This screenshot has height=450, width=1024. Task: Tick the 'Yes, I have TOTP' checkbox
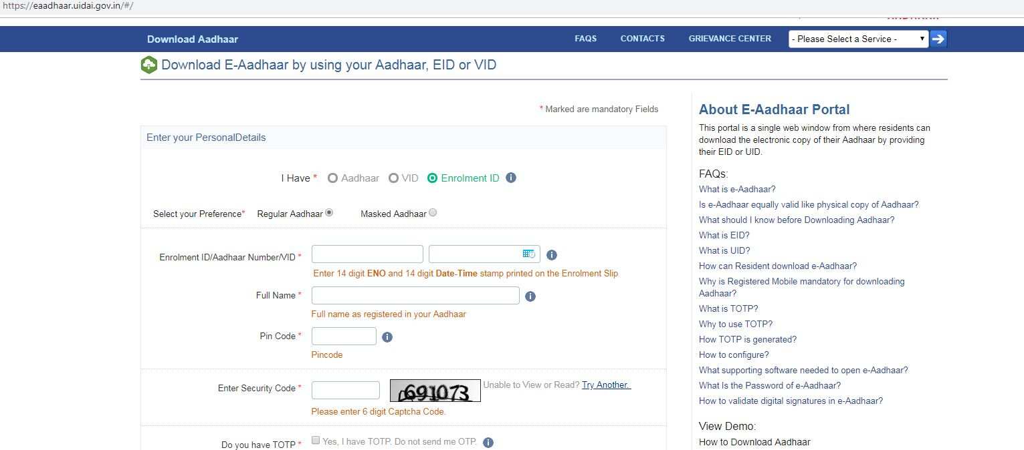pyautogui.click(x=316, y=440)
